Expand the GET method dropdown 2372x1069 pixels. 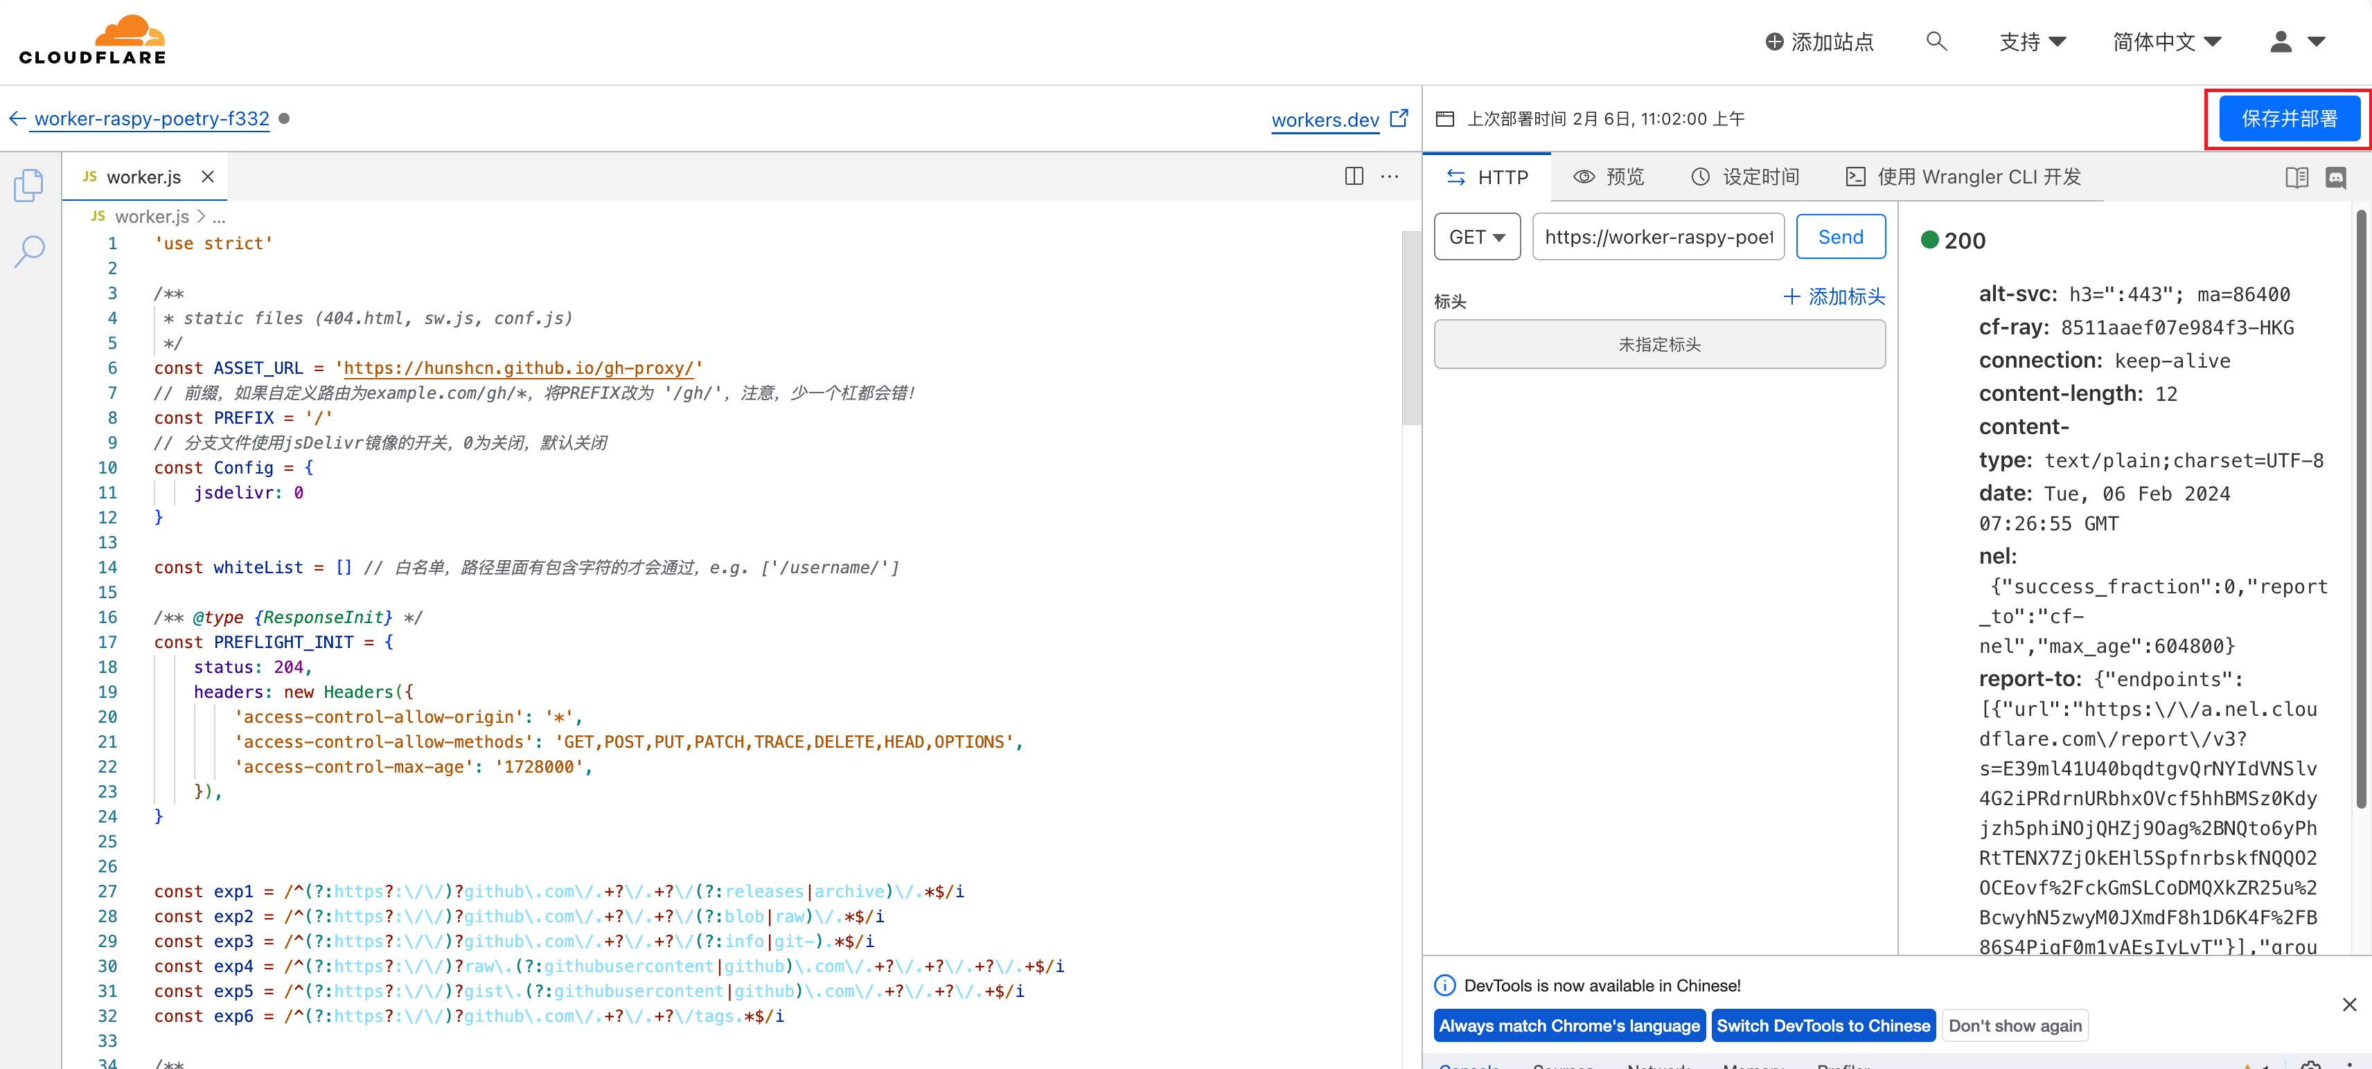pyautogui.click(x=1476, y=237)
